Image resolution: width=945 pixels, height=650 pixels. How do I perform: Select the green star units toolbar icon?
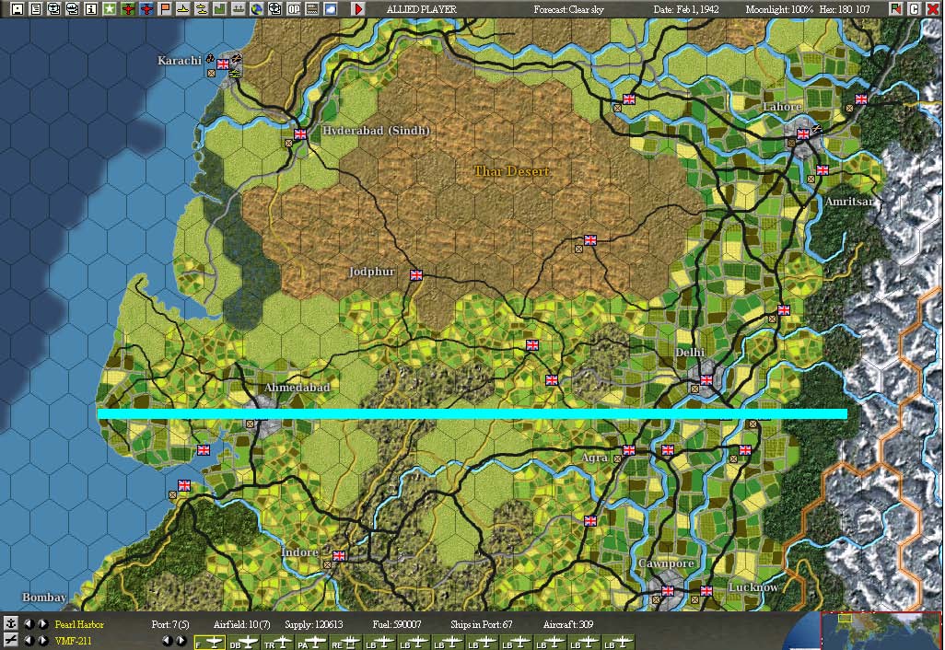coord(109,8)
